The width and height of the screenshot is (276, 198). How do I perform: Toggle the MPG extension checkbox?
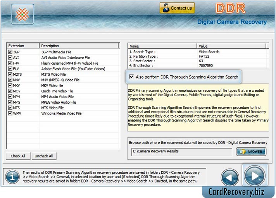pos(10,102)
